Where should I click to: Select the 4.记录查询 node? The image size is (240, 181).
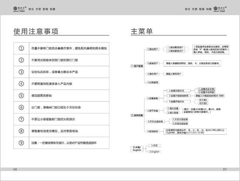(153, 82)
